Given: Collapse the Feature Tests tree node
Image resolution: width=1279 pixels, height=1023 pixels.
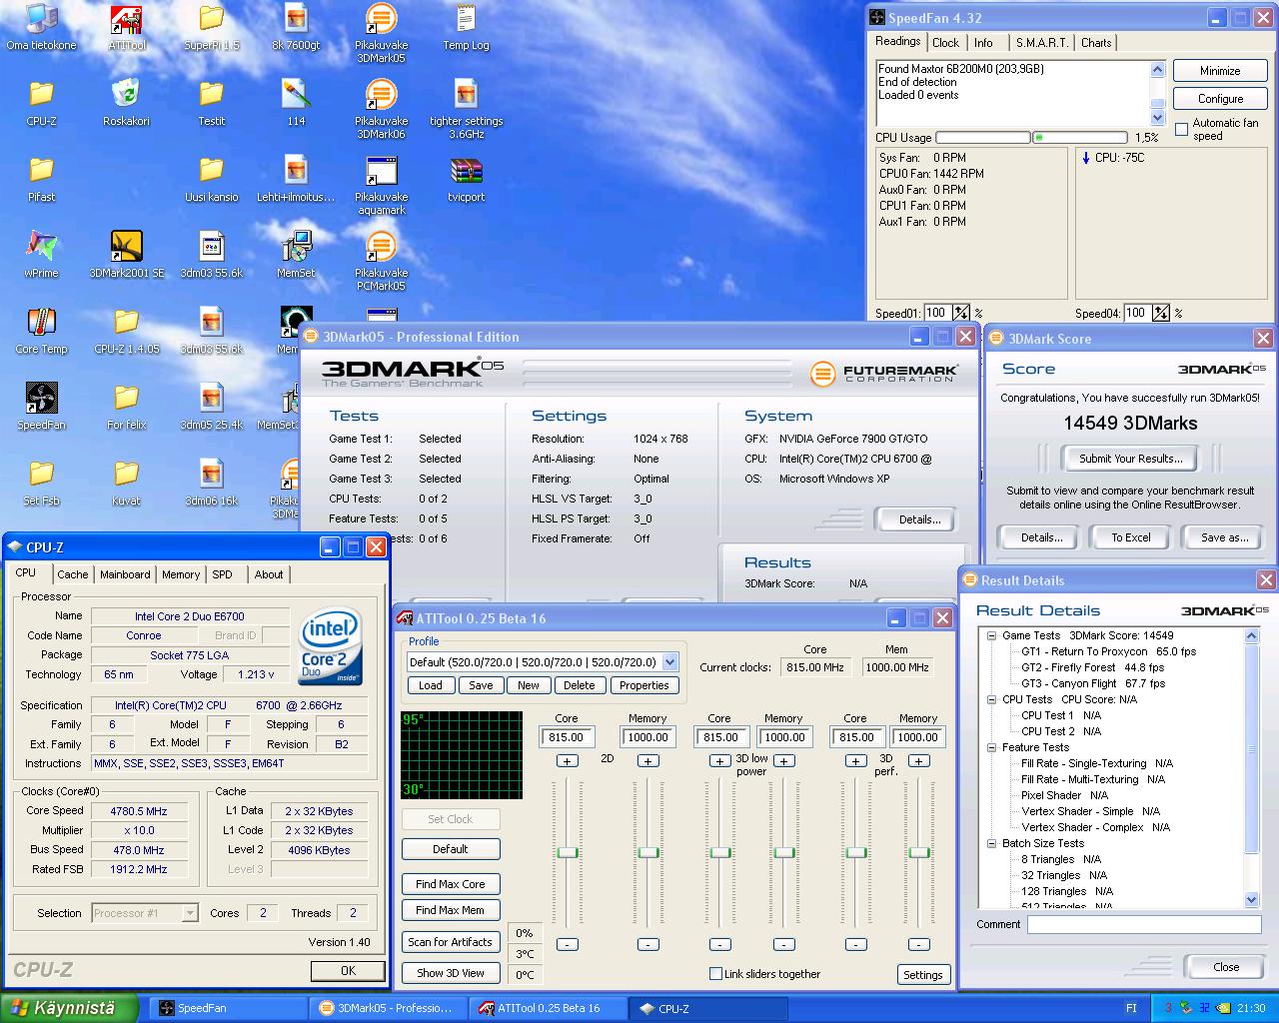Looking at the screenshot, I should (x=991, y=747).
